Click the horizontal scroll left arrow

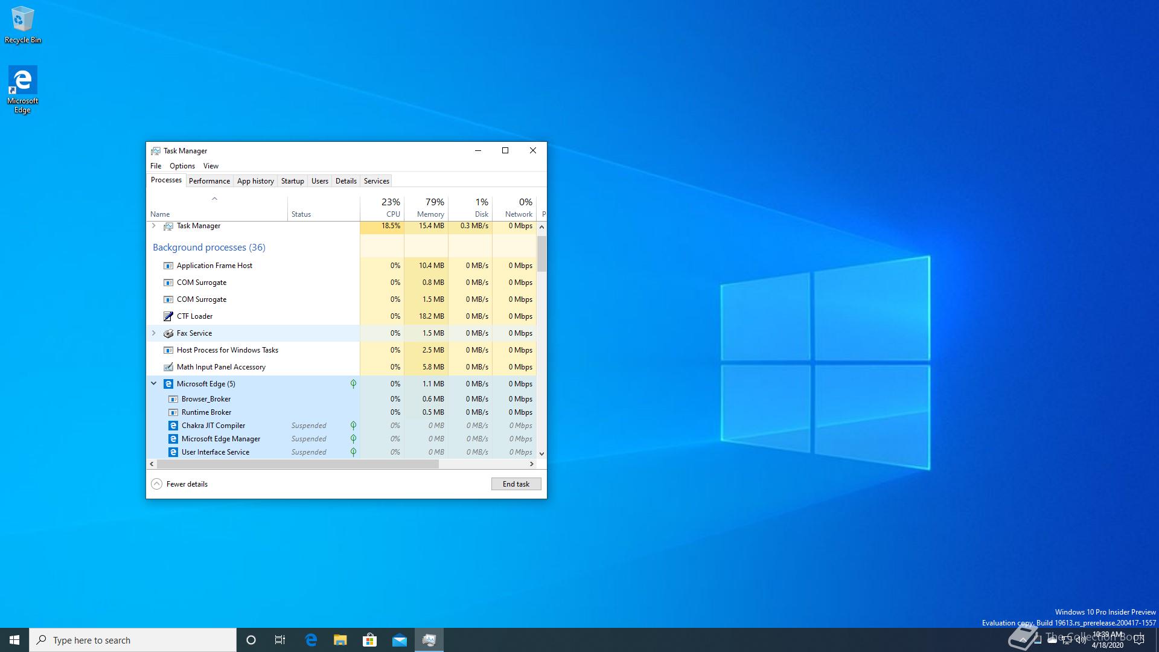pos(152,464)
